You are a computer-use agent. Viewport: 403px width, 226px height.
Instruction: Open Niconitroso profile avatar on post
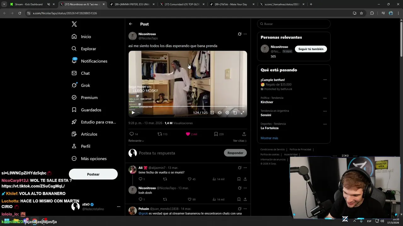click(133, 36)
